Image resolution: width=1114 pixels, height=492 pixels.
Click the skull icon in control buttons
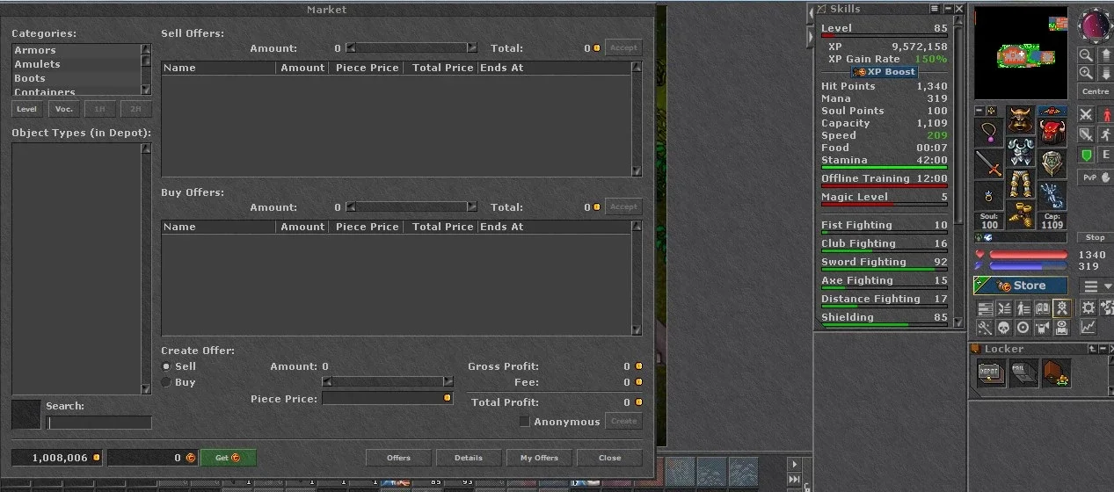(1002, 327)
